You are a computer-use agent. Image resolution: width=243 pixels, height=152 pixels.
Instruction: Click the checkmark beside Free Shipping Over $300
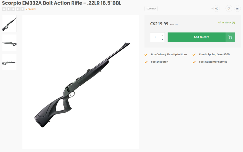point(194,55)
